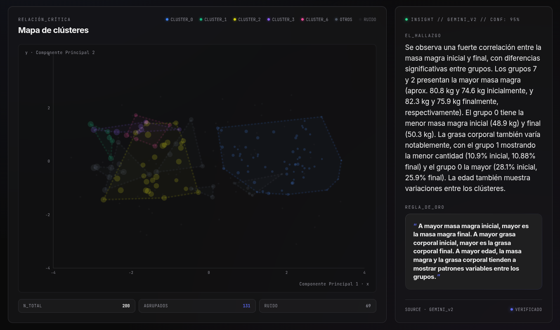The height and width of the screenshot is (330, 560).
Task: Select the RUIDO 69 stat card
Action: pos(318,306)
